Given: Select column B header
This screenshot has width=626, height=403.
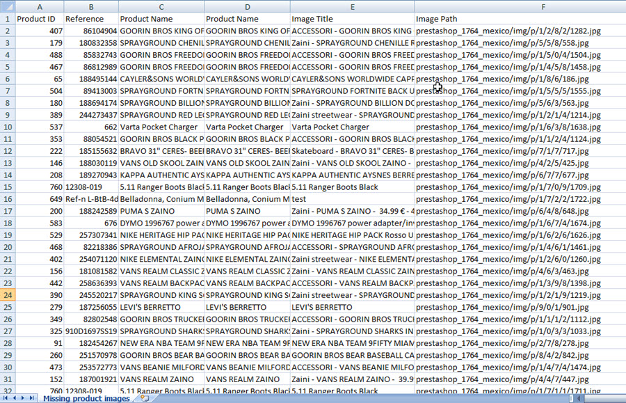Looking at the screenshot, I should pos(91,7).
